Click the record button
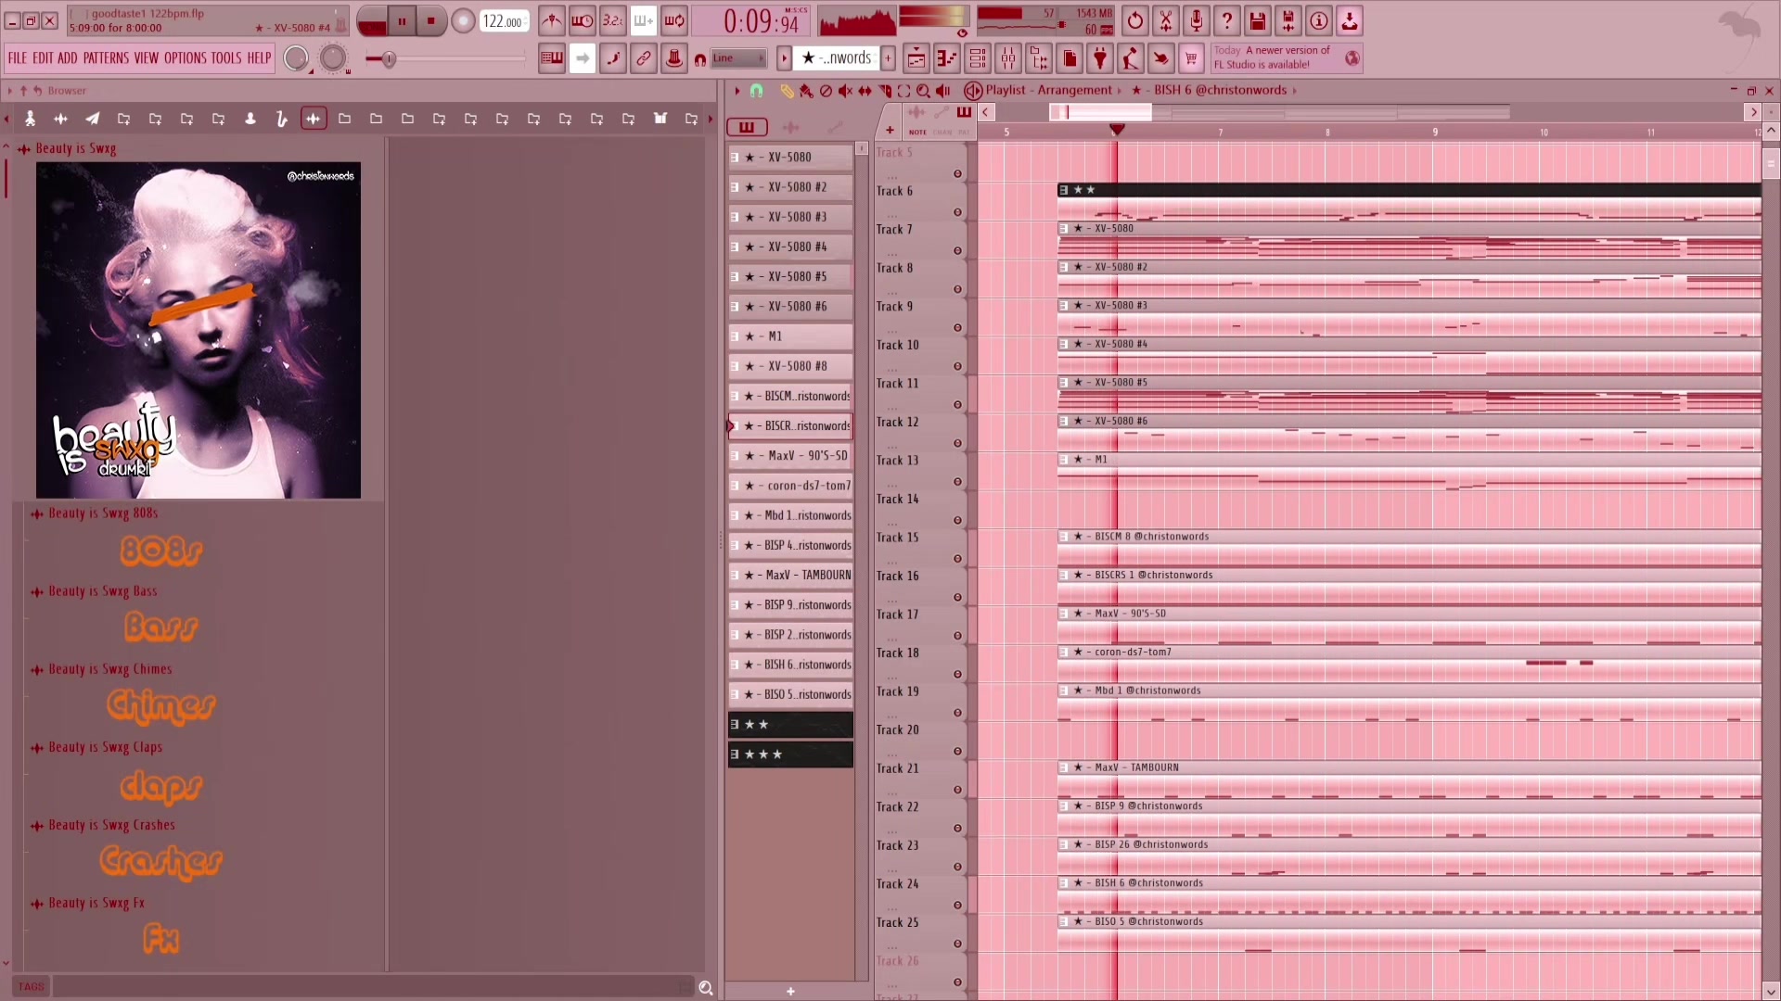Viewport: 1781px width, 1001px height. click(x=462, y=21)
